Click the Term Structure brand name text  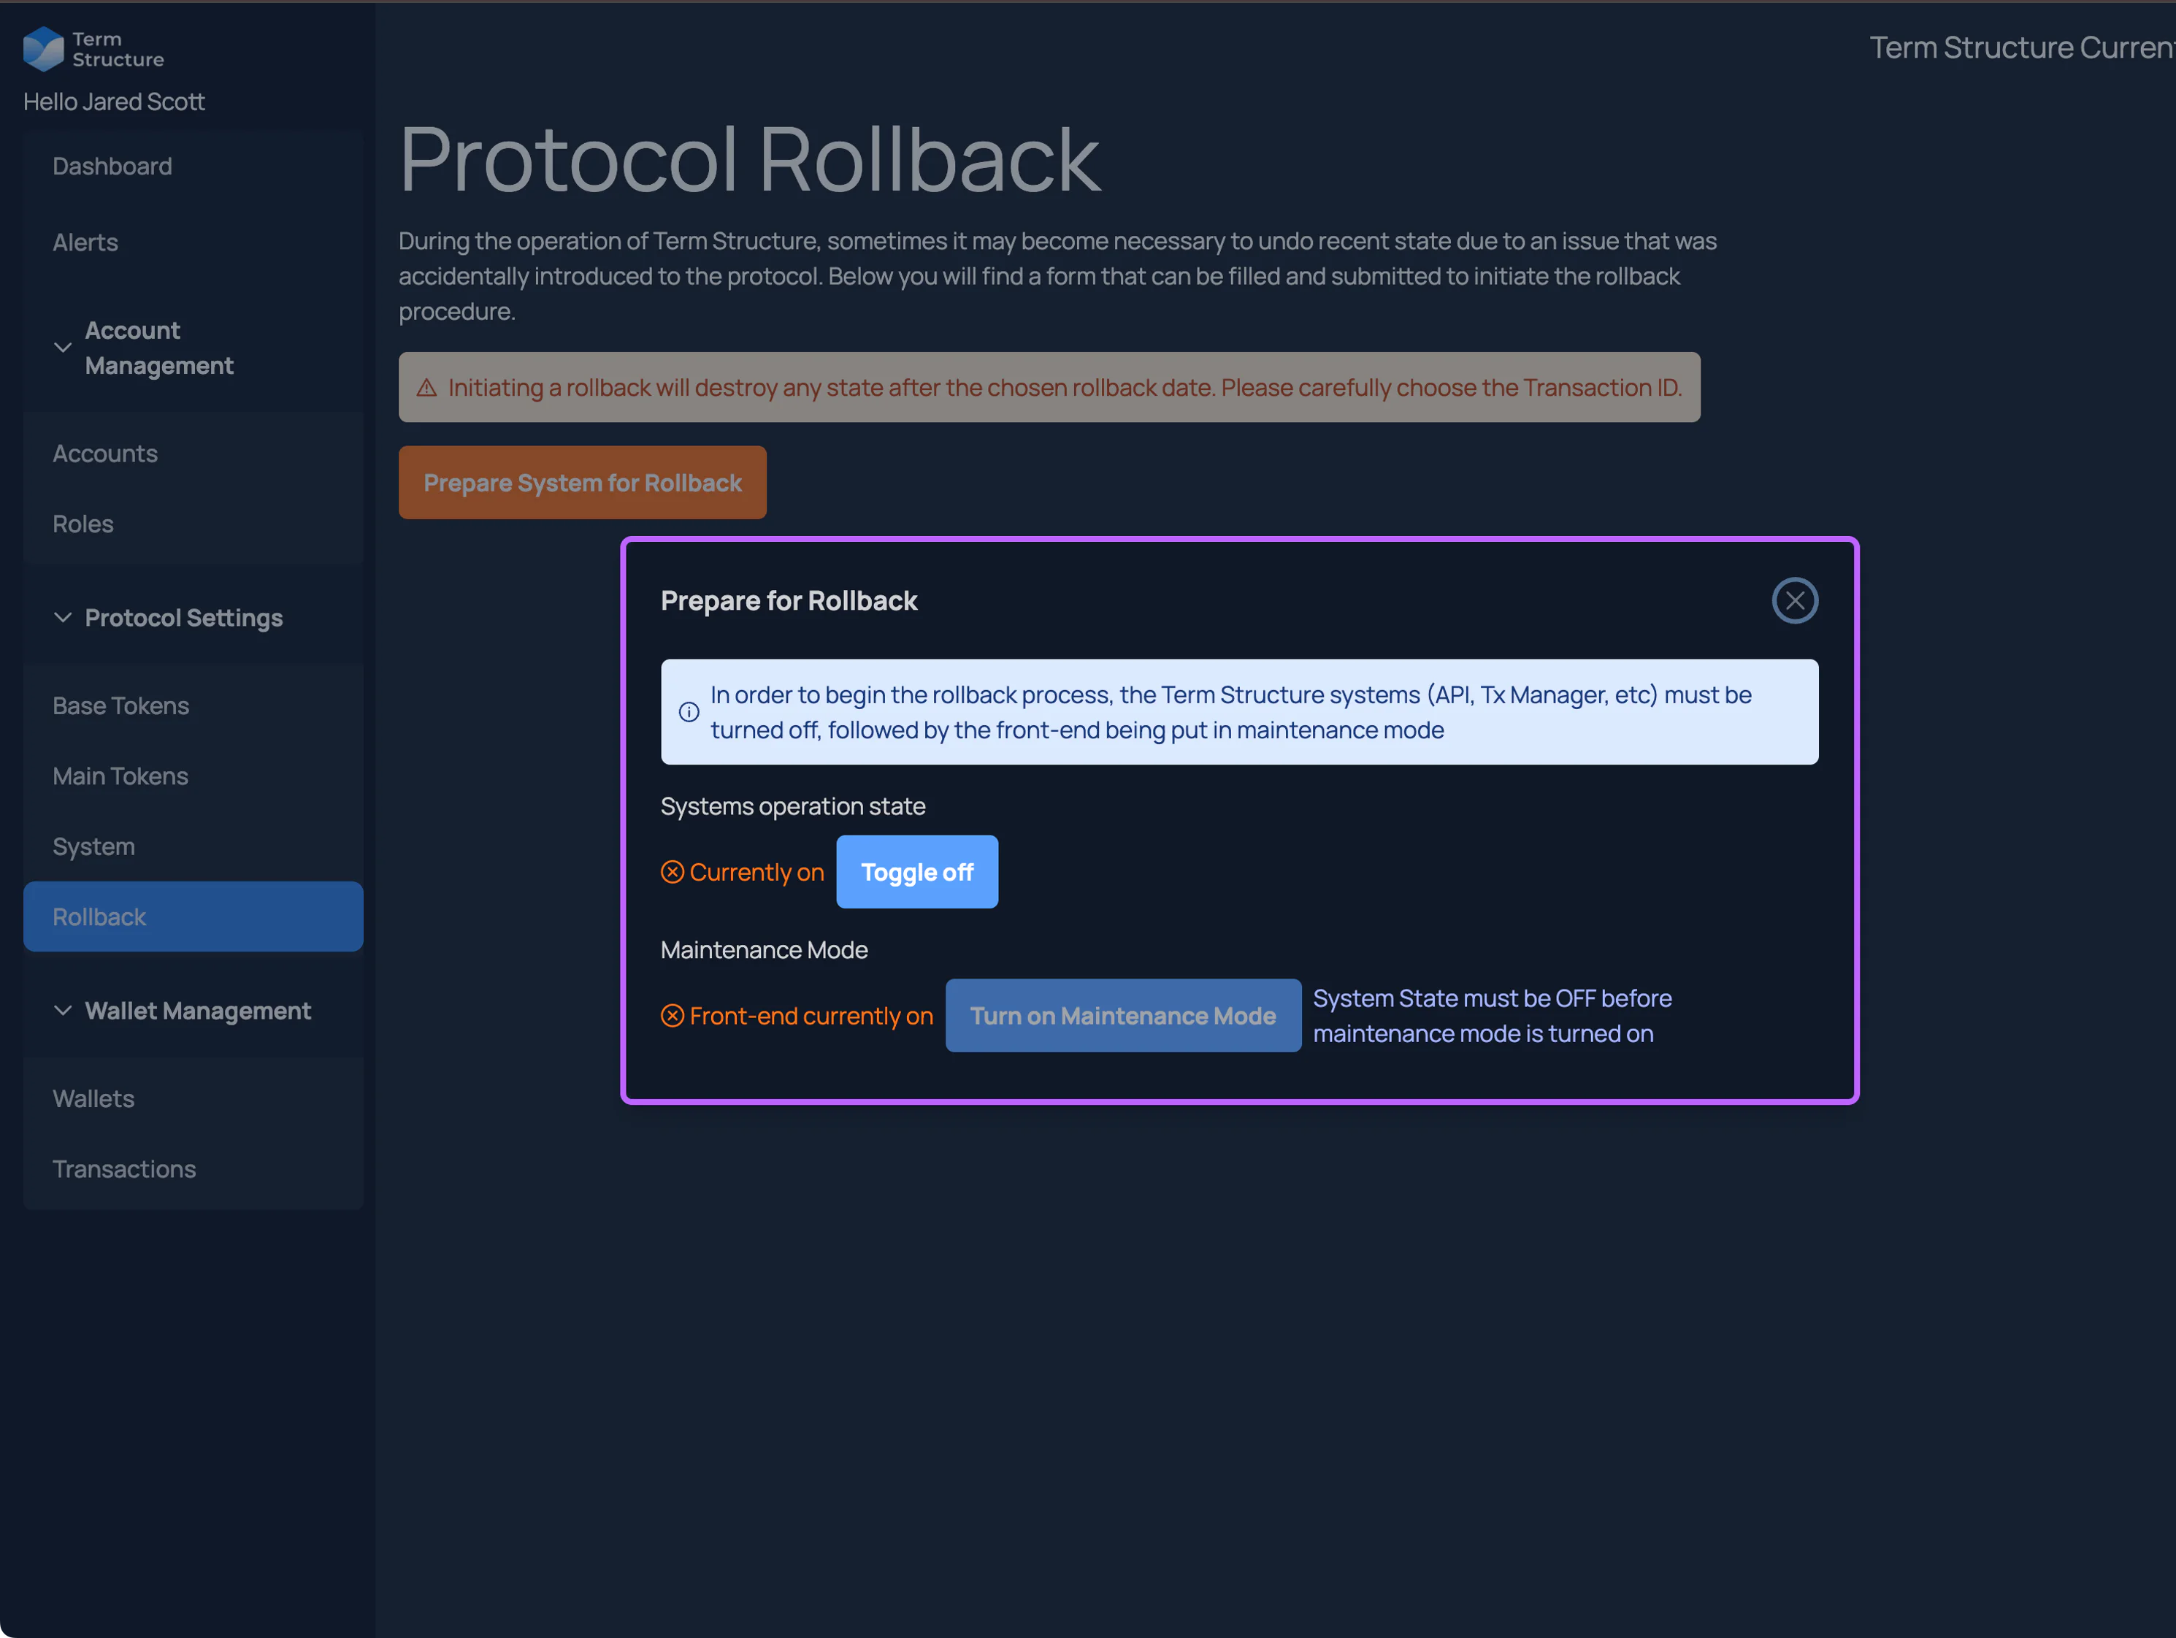[118, 49]
